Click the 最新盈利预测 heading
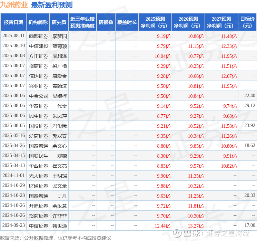The image size is (257, 241). (52, 5)
